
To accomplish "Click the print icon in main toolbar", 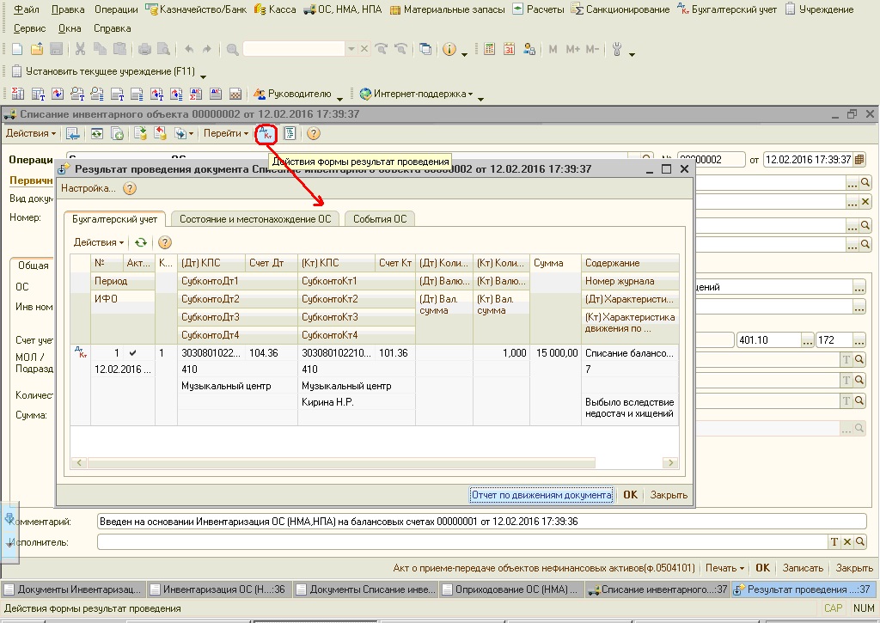I will 144,50.
